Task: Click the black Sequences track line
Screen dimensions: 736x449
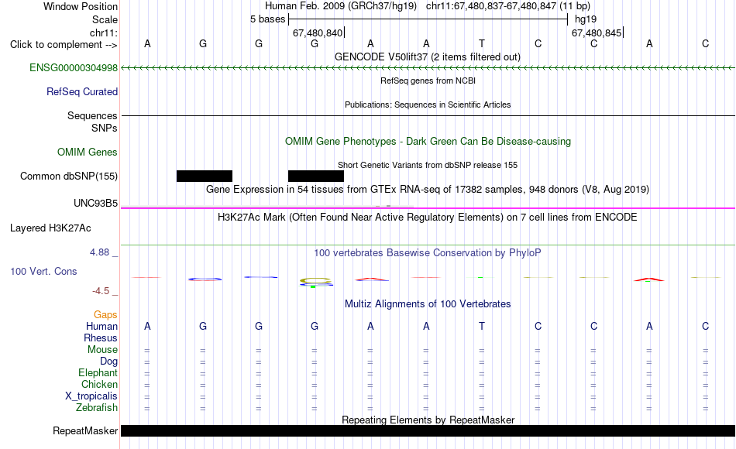Action: point(428,115)
